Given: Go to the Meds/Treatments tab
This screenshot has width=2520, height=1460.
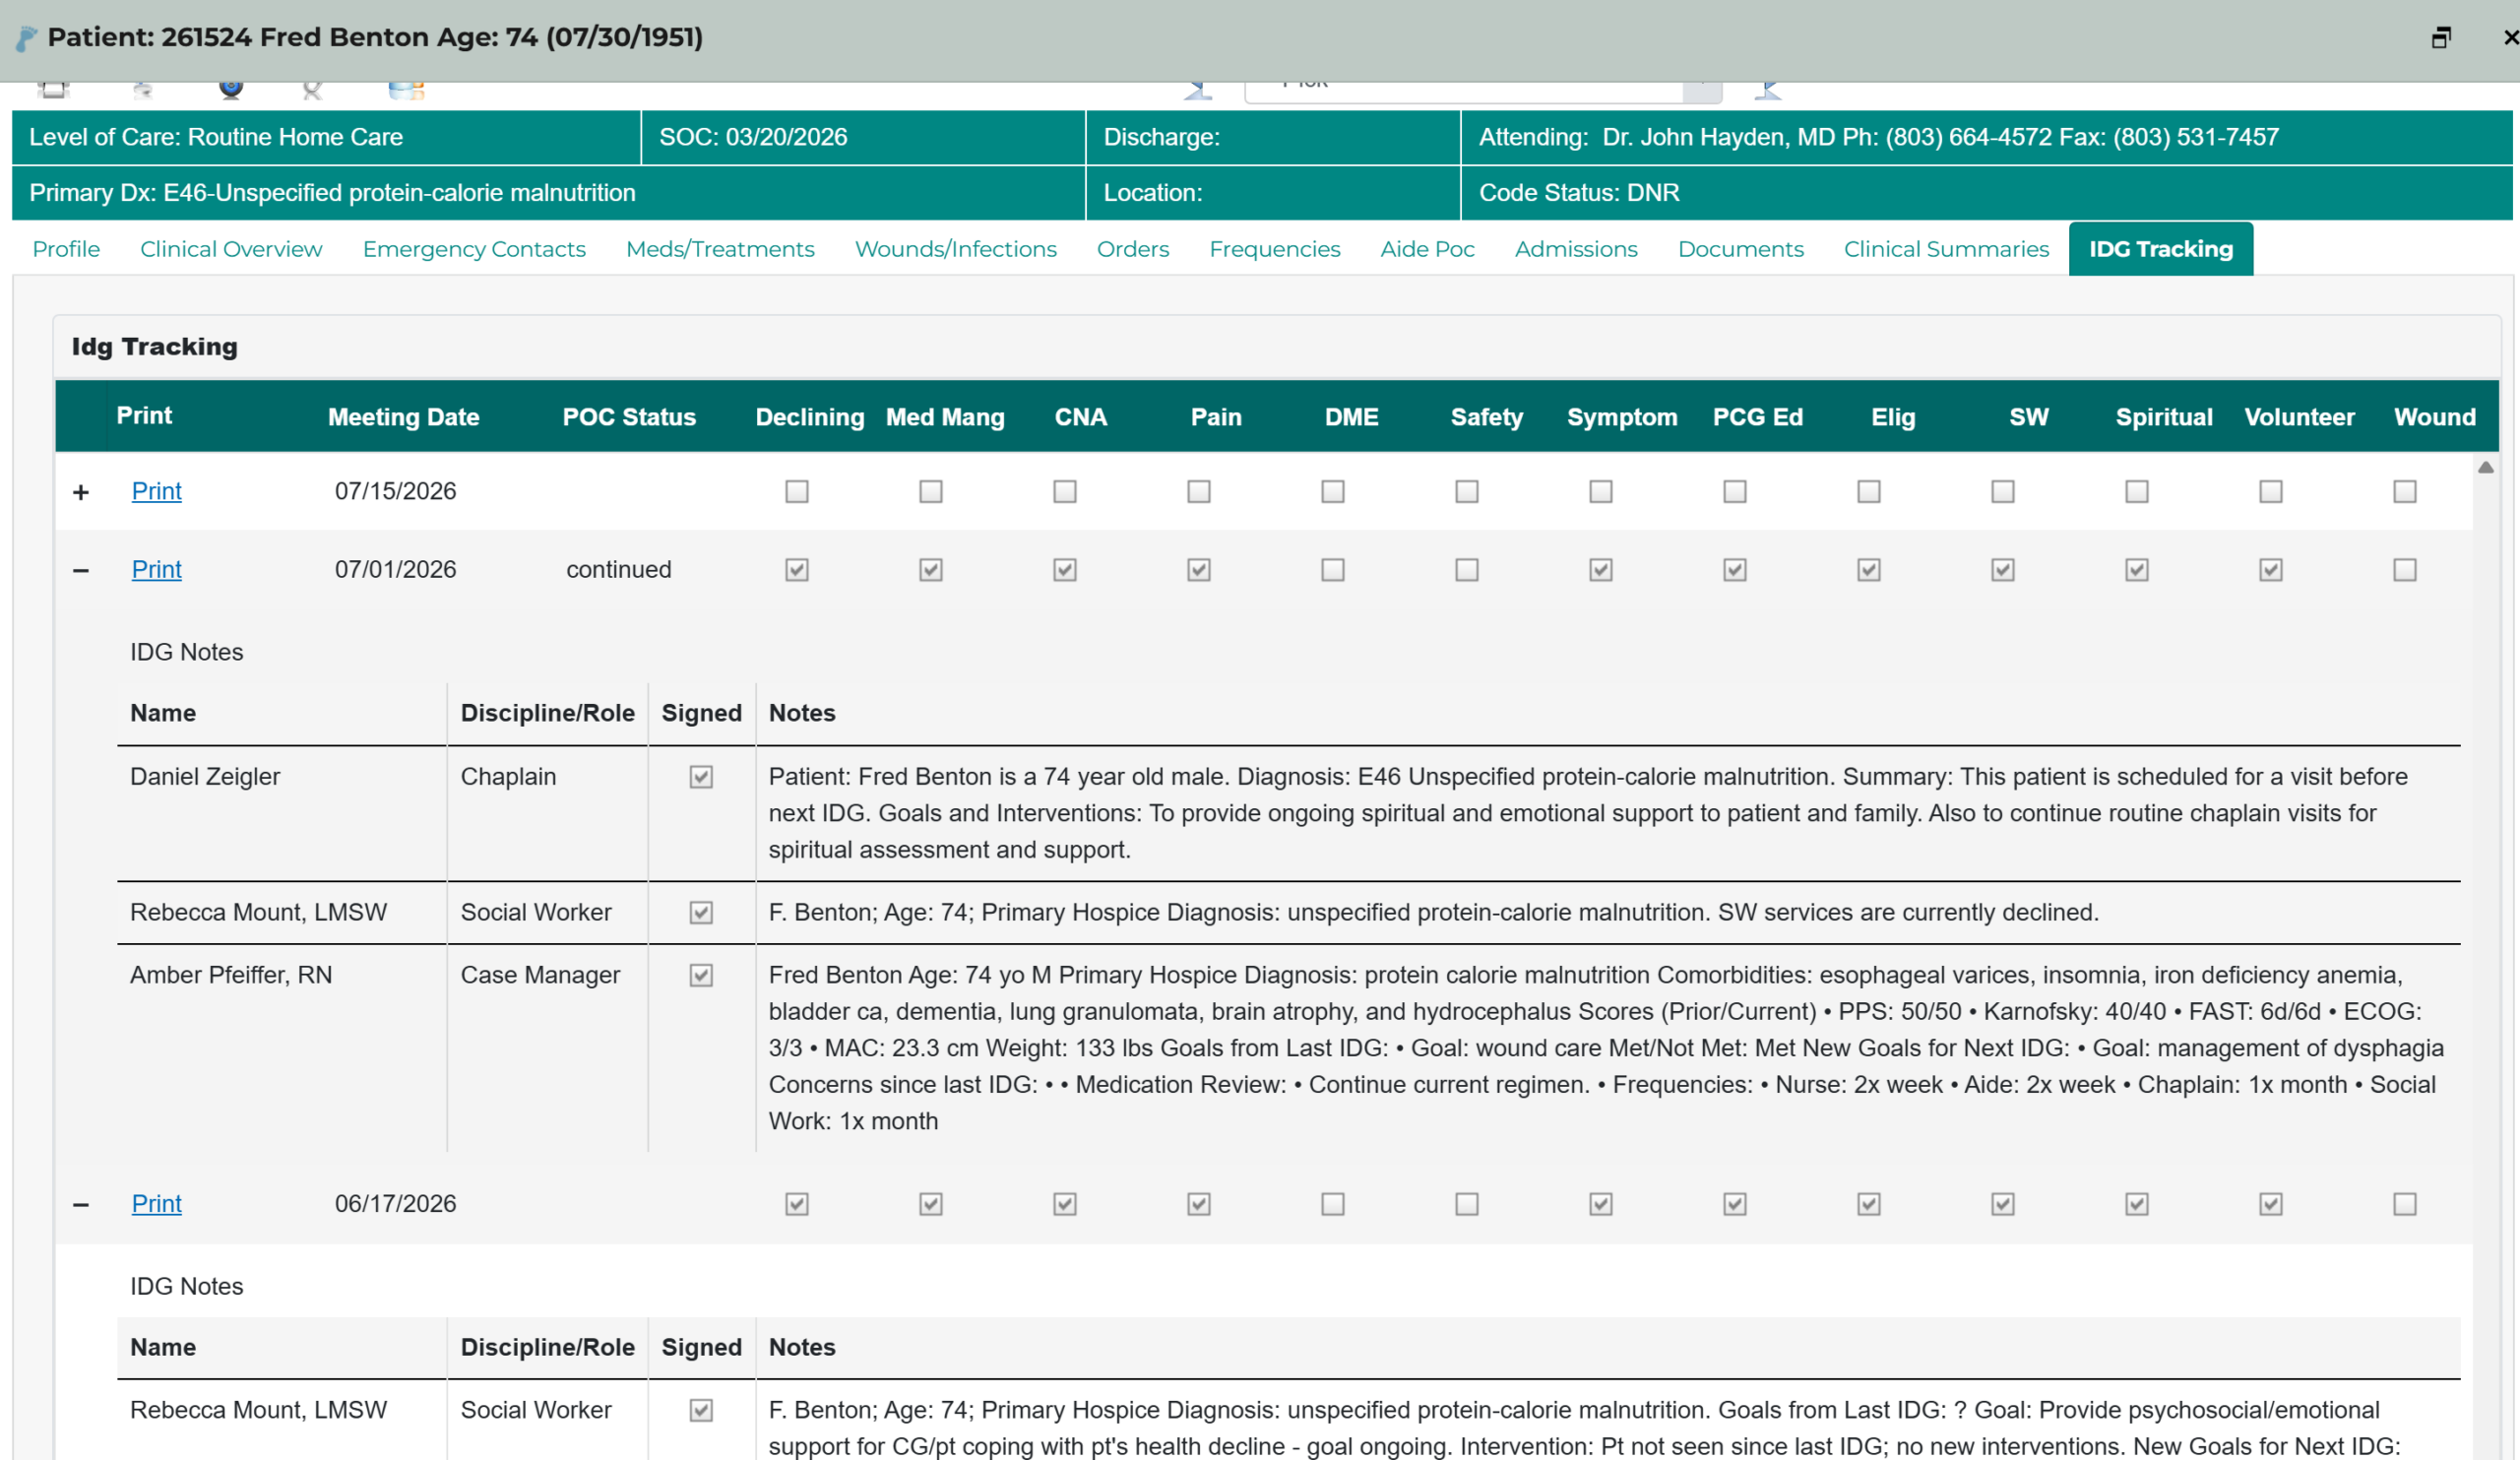Looking at the screenshot, I should pos(720,249).
